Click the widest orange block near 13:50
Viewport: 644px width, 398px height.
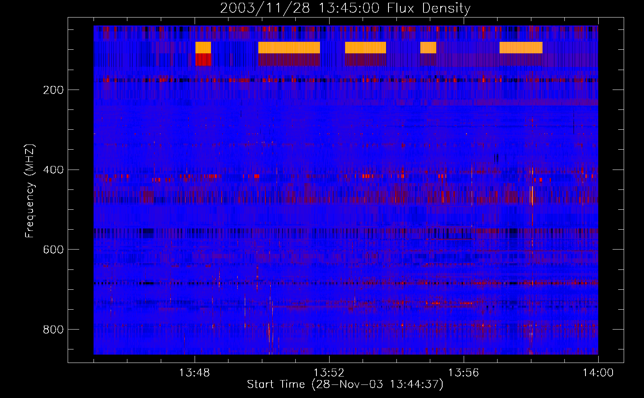tap(289, 47)
